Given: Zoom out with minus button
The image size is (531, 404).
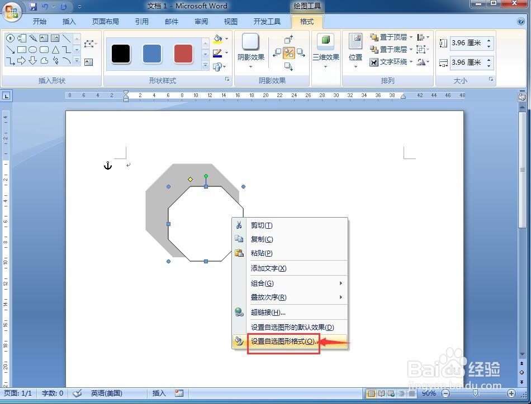Looking at the screenshot, I should click(x=446, y=393).
